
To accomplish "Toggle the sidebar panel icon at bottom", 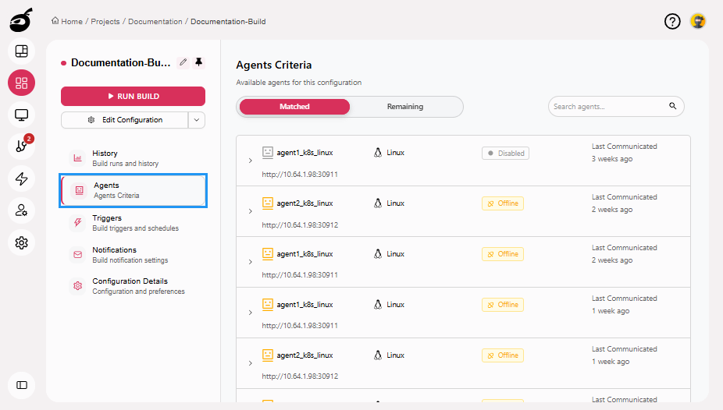I will click(21, 385).
